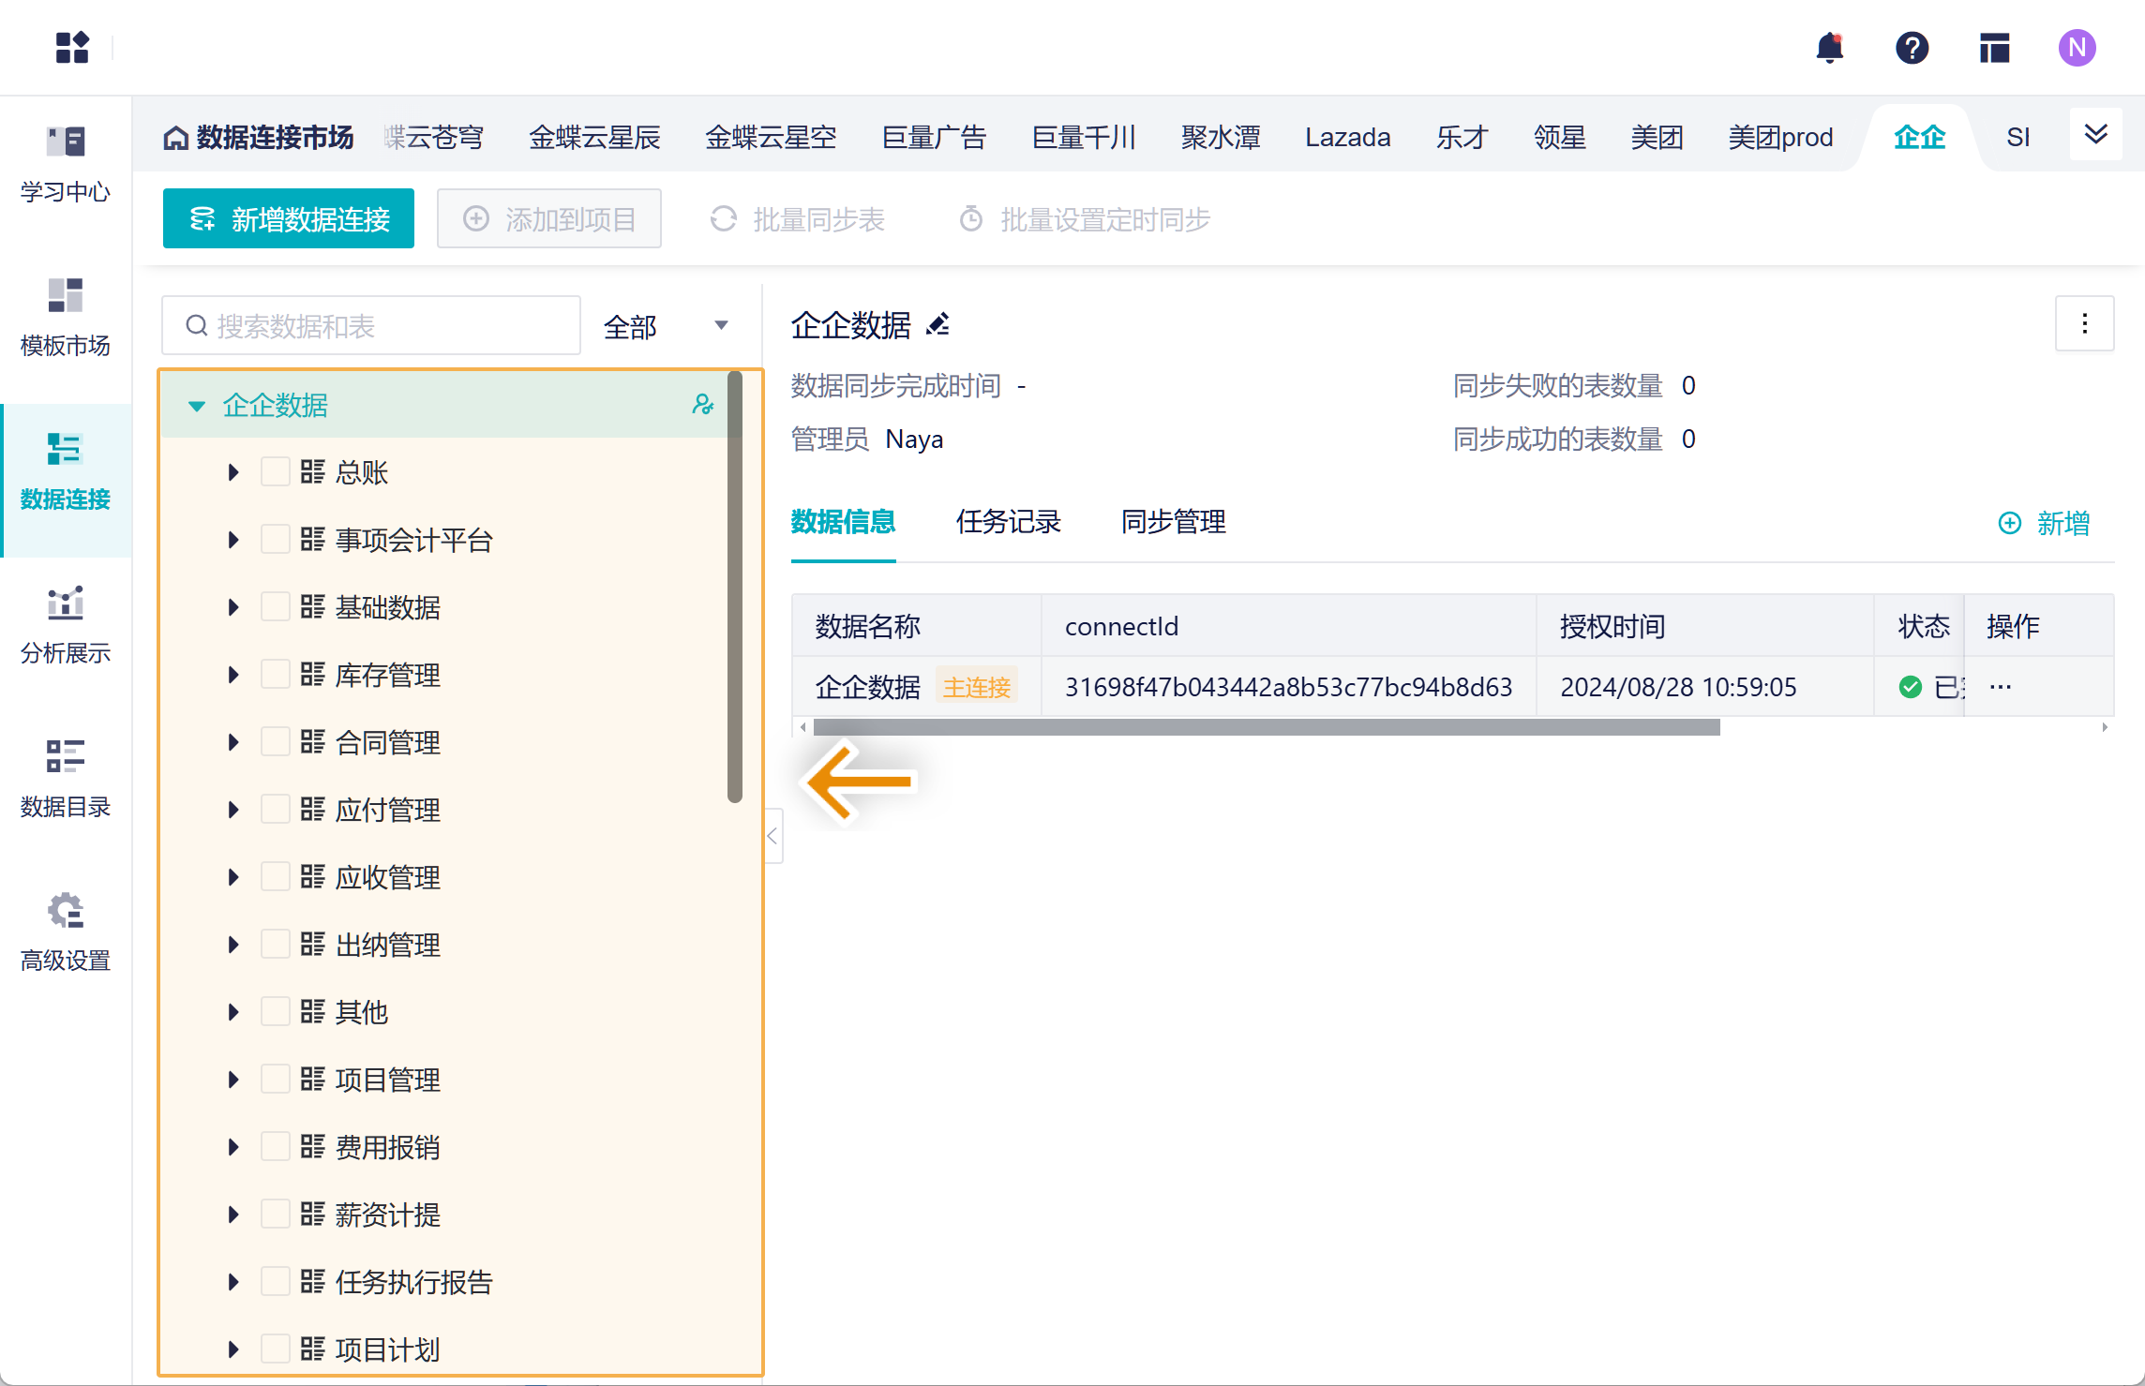
Task: Click the 新增数据连接 button
Action: [x=289, y=219]
